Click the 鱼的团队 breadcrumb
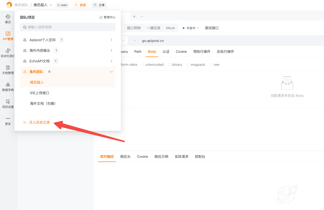Screen dimensions: 324x210 pos(21,5)
